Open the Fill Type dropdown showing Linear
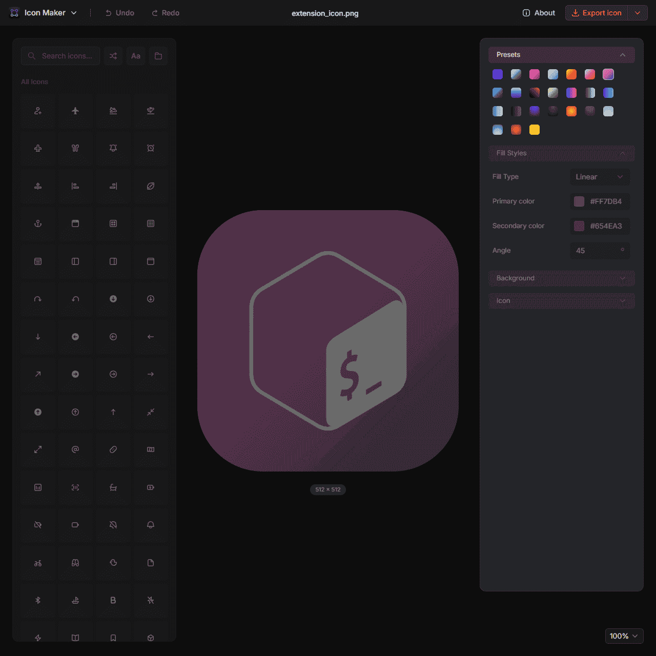The height and width of the screenshot is (656, 656). (600, 177)
